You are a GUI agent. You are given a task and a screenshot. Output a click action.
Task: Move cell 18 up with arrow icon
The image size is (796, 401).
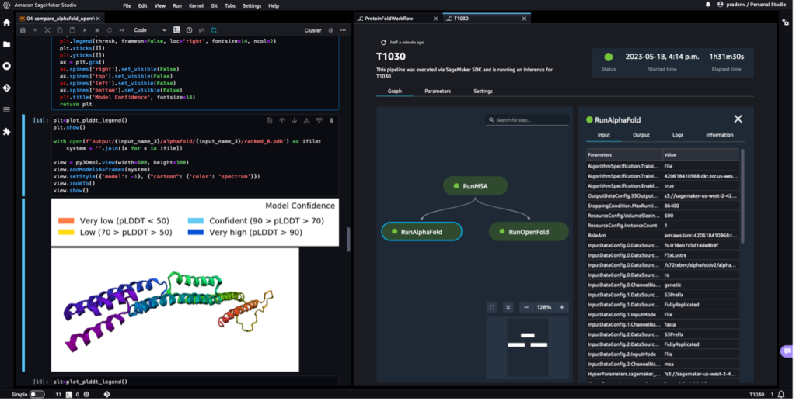point(282,120)
